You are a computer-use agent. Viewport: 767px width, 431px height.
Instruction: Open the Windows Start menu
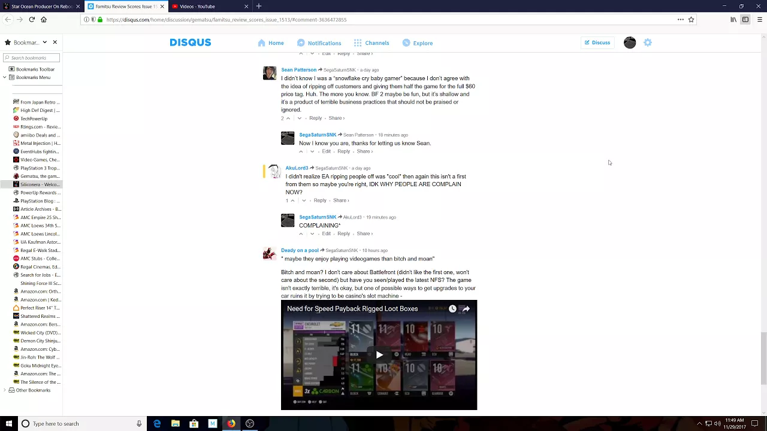(x=8, y=424)
